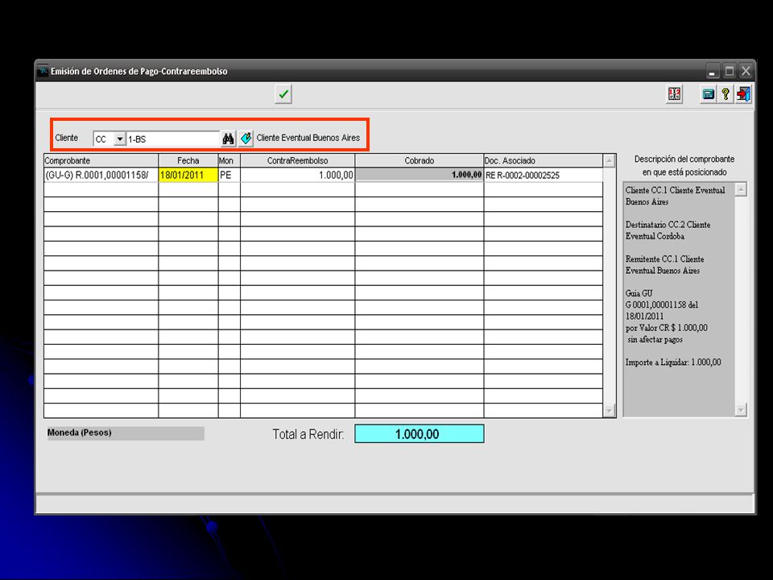Click description panel scrollbar down arrow

[x=741, y=409]
